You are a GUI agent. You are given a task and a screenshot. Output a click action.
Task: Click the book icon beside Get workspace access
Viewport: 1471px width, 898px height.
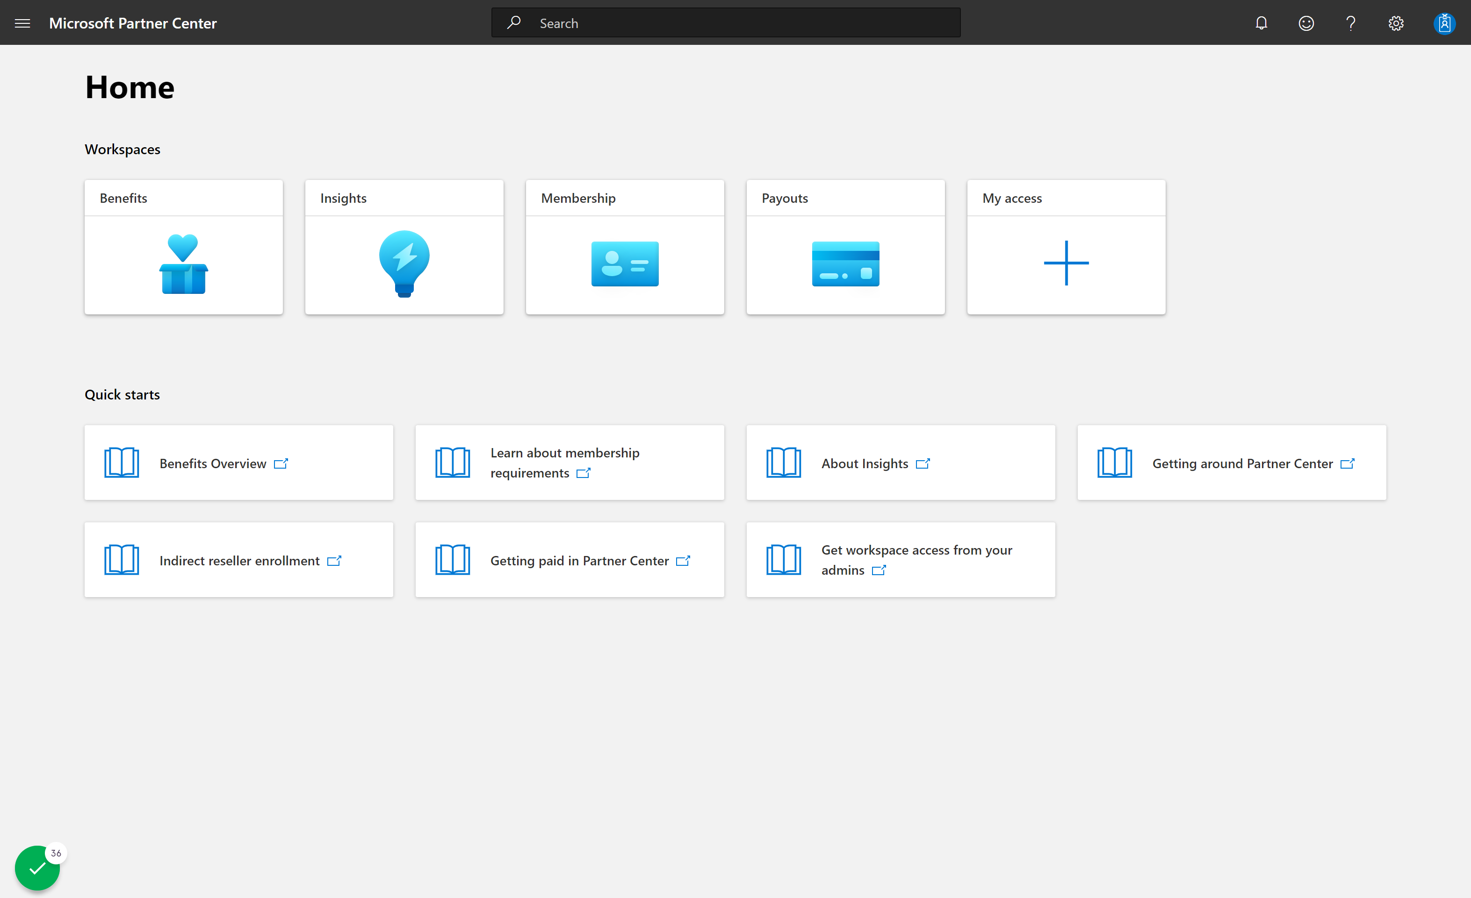(x=783, y=560)
